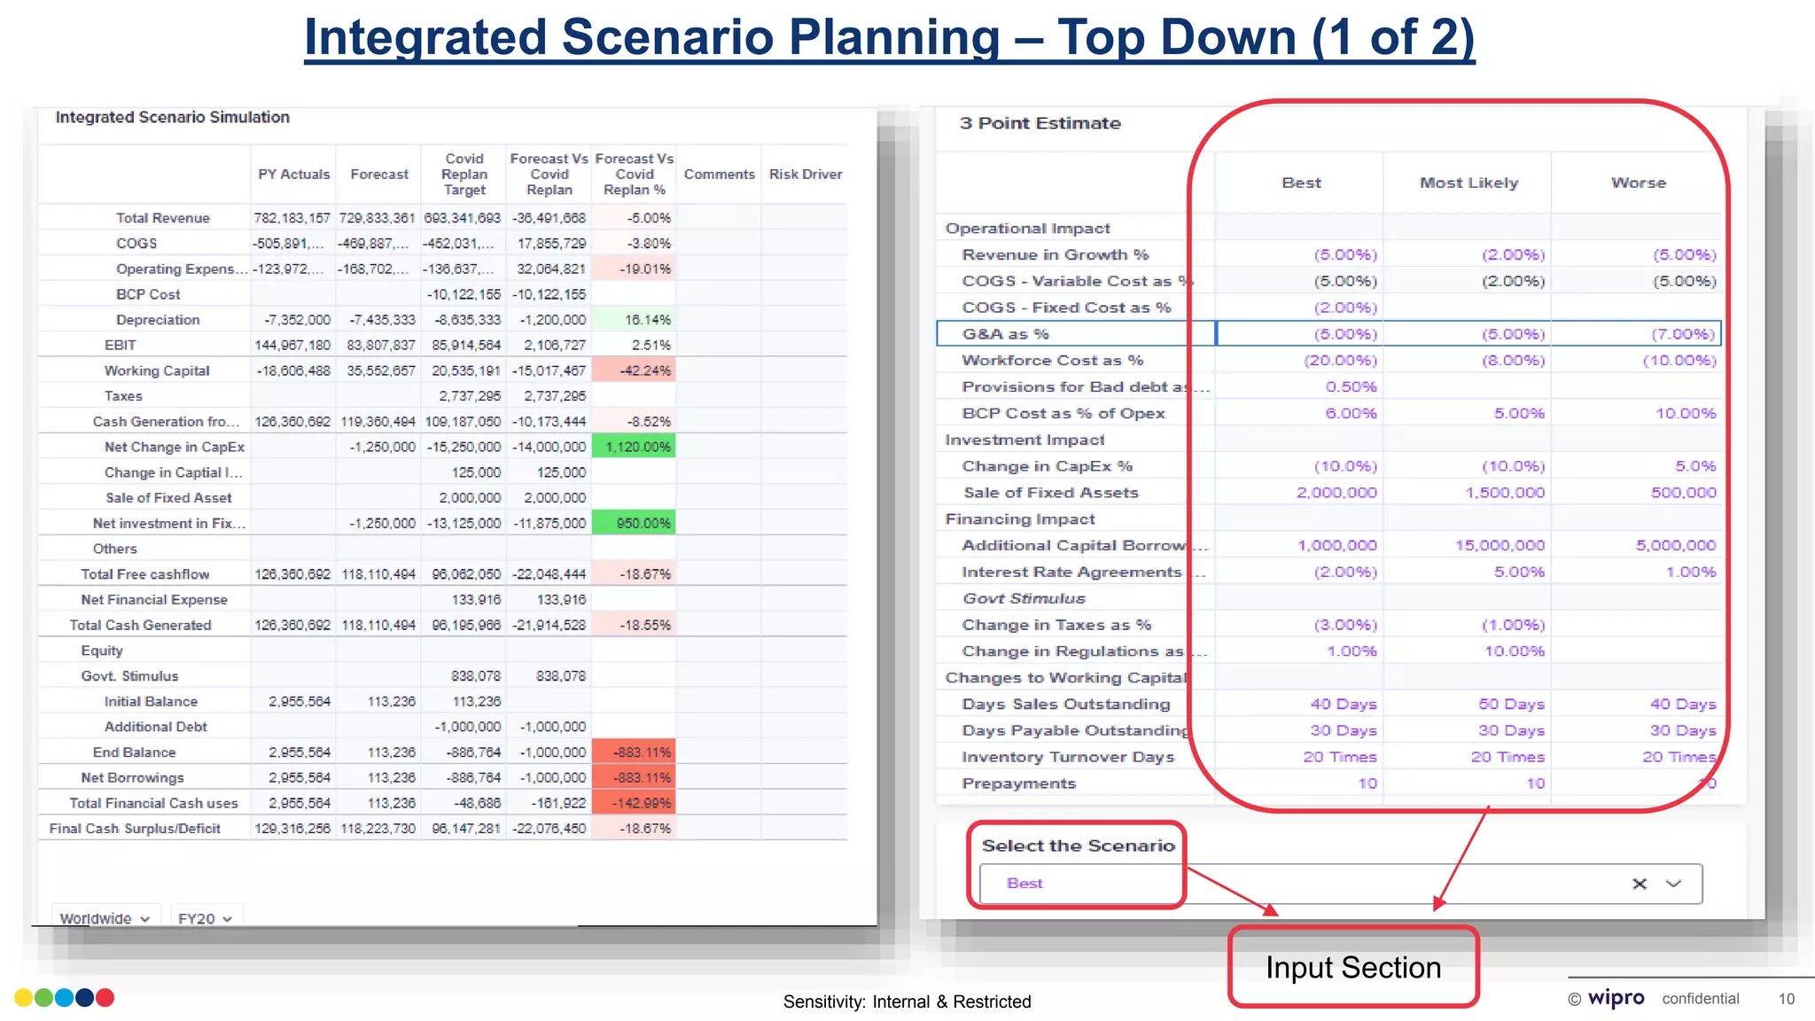Select the Govt. Stimulus row label

point(129,676)
